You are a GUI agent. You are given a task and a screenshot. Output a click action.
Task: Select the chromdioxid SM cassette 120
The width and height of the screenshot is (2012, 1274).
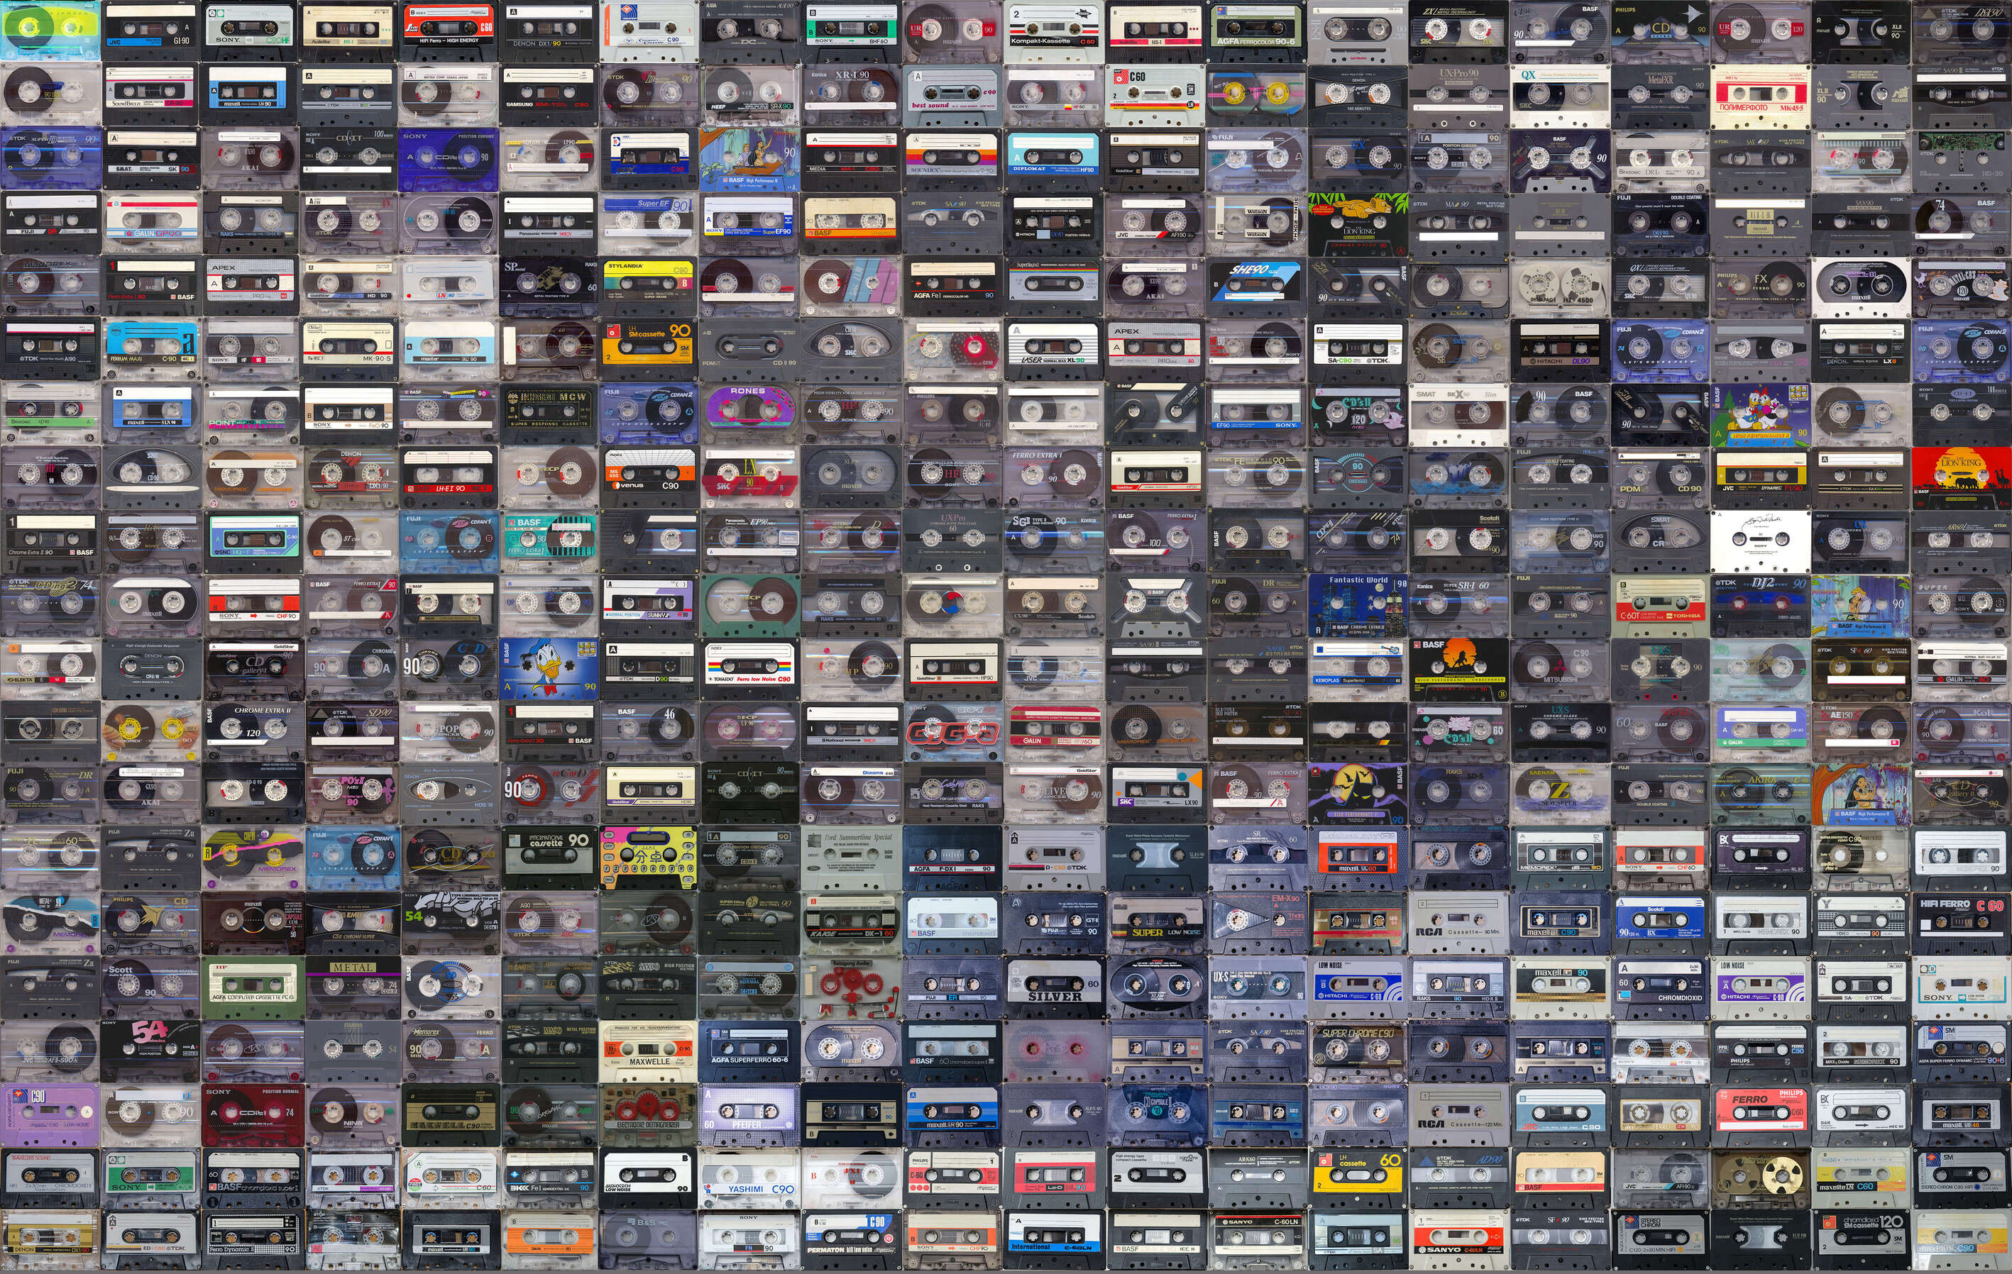(1861, 1241)
